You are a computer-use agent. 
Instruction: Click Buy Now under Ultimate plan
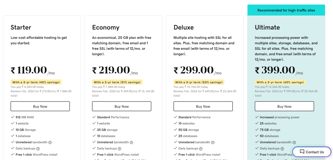click(284, 106)
